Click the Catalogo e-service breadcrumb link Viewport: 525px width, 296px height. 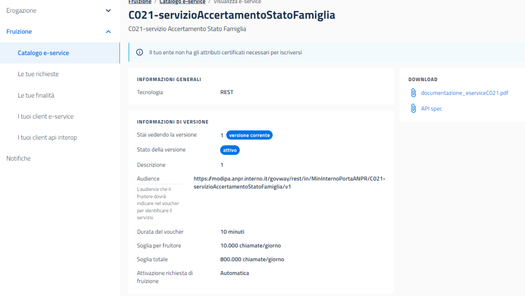[182, 2]
